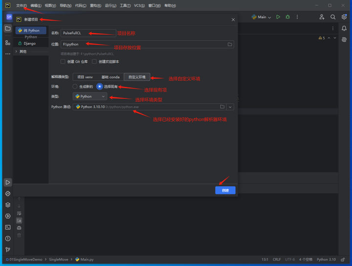Open the 文件(F) menu
The image size is (352, 266).
[x=22, y=5]
